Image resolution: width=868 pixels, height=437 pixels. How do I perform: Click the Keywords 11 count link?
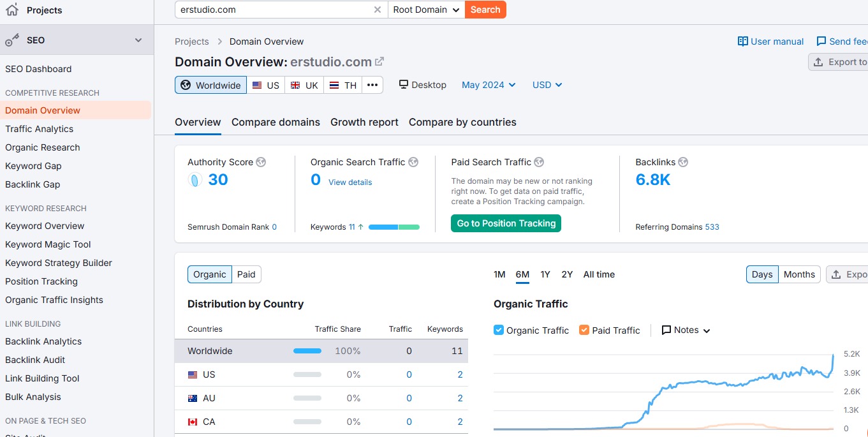click(351, 227)
